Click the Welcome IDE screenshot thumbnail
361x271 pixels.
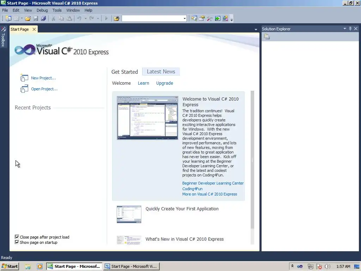point(147,118)
